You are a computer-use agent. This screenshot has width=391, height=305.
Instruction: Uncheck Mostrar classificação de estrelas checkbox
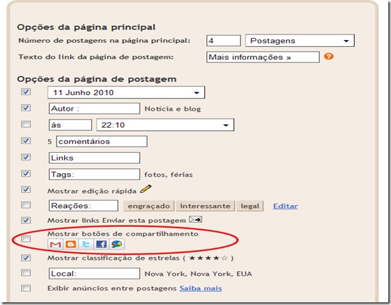tap(26, 257)
